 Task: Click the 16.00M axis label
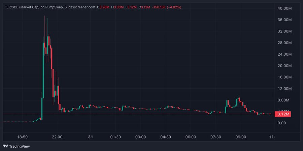(284, 77)
